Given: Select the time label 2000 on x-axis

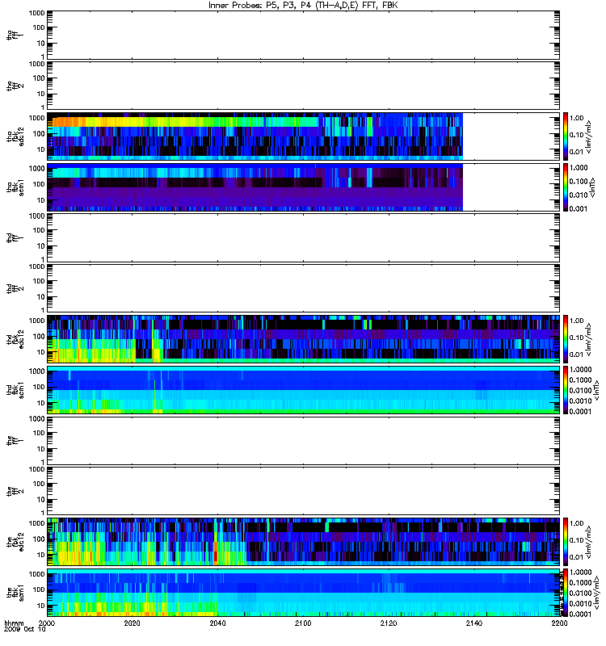Looking at the screenshot, I should coord(47,623).
